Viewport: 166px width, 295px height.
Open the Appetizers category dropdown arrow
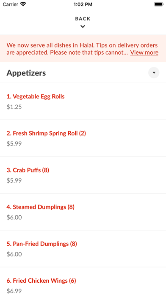154,72
